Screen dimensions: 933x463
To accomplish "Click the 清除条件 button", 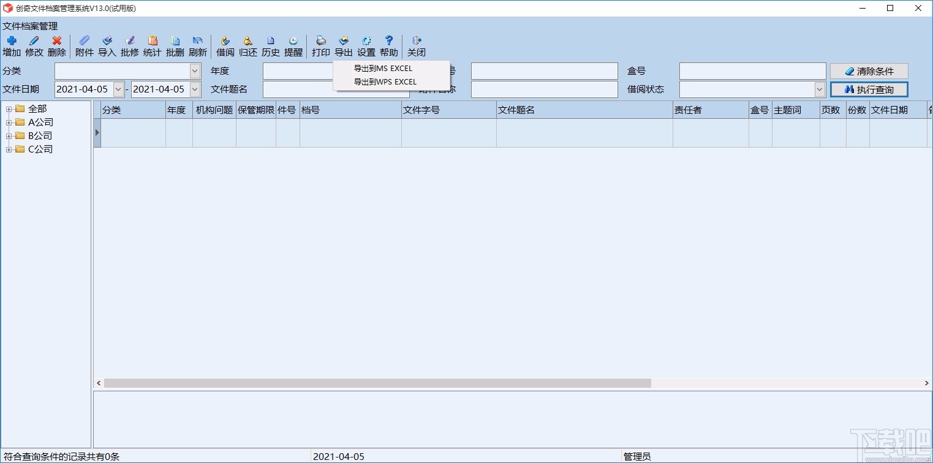I will coord(869,71).
